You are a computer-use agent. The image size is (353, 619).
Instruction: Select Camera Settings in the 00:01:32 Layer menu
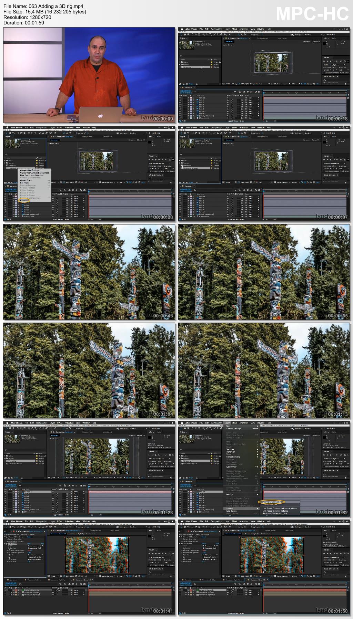pos(234,429)
